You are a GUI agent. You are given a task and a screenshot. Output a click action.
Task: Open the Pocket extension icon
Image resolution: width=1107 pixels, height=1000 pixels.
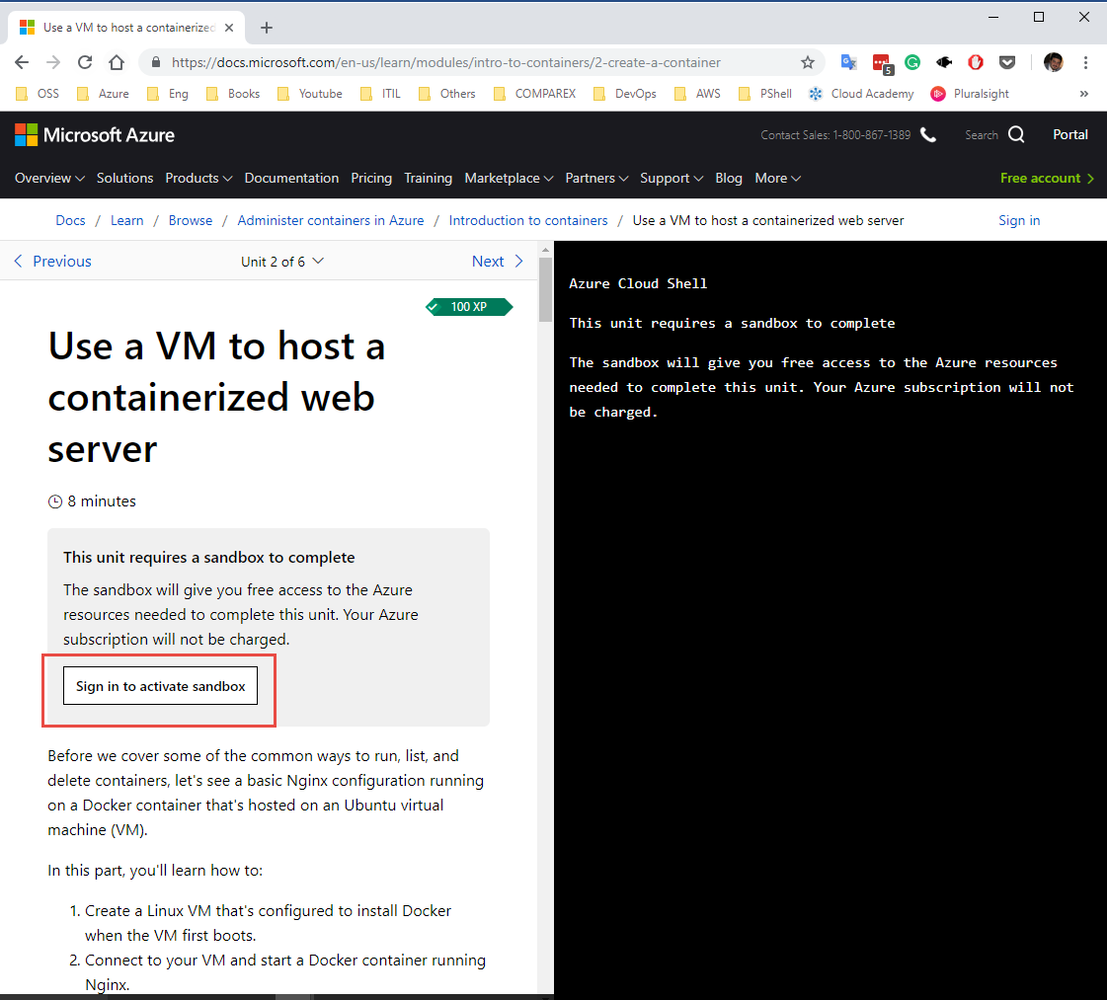[x=1007, y=62]
